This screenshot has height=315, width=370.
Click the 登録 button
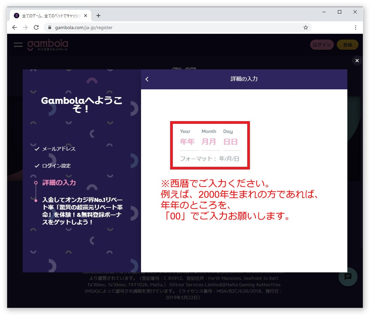pos(348,45)
